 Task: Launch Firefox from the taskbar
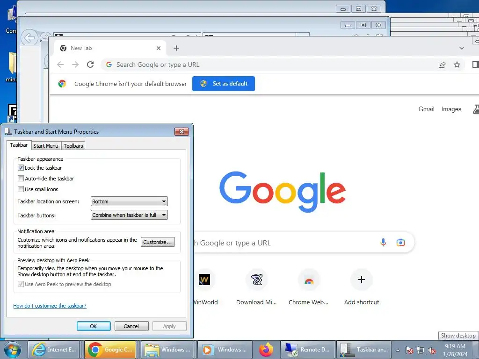point(266,350)
